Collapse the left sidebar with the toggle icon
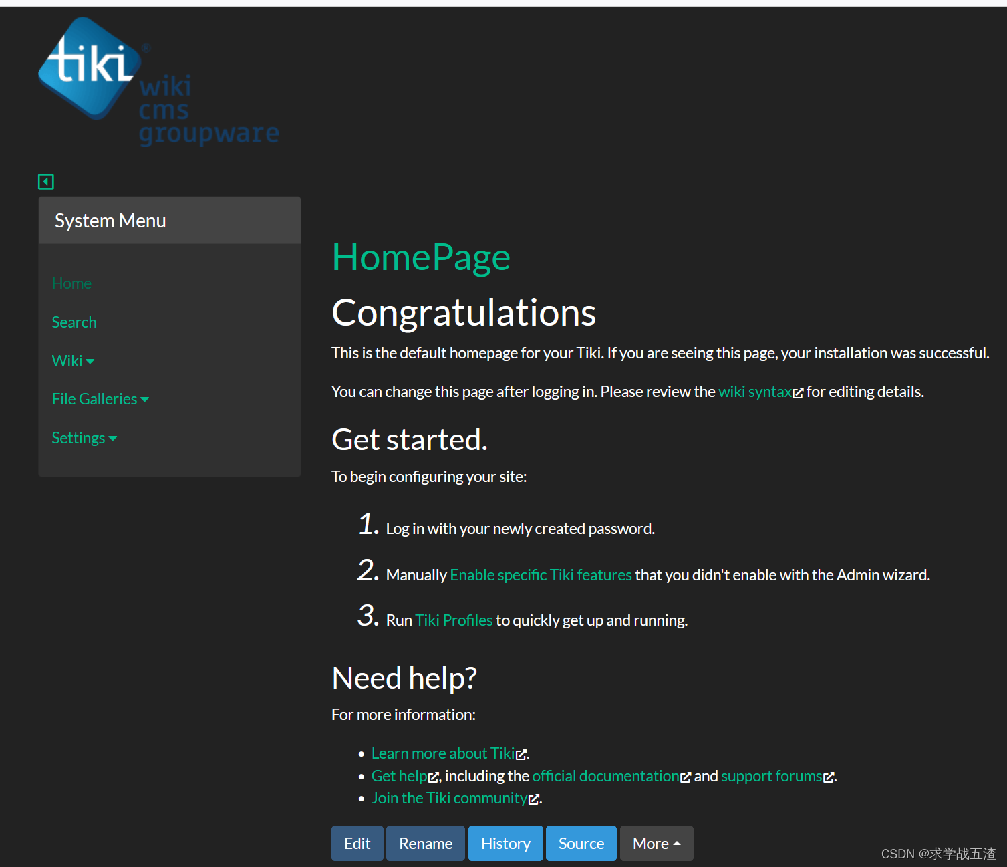Image resolution: width=1007 pixels, height=867 pixels. tap(46, 182)
